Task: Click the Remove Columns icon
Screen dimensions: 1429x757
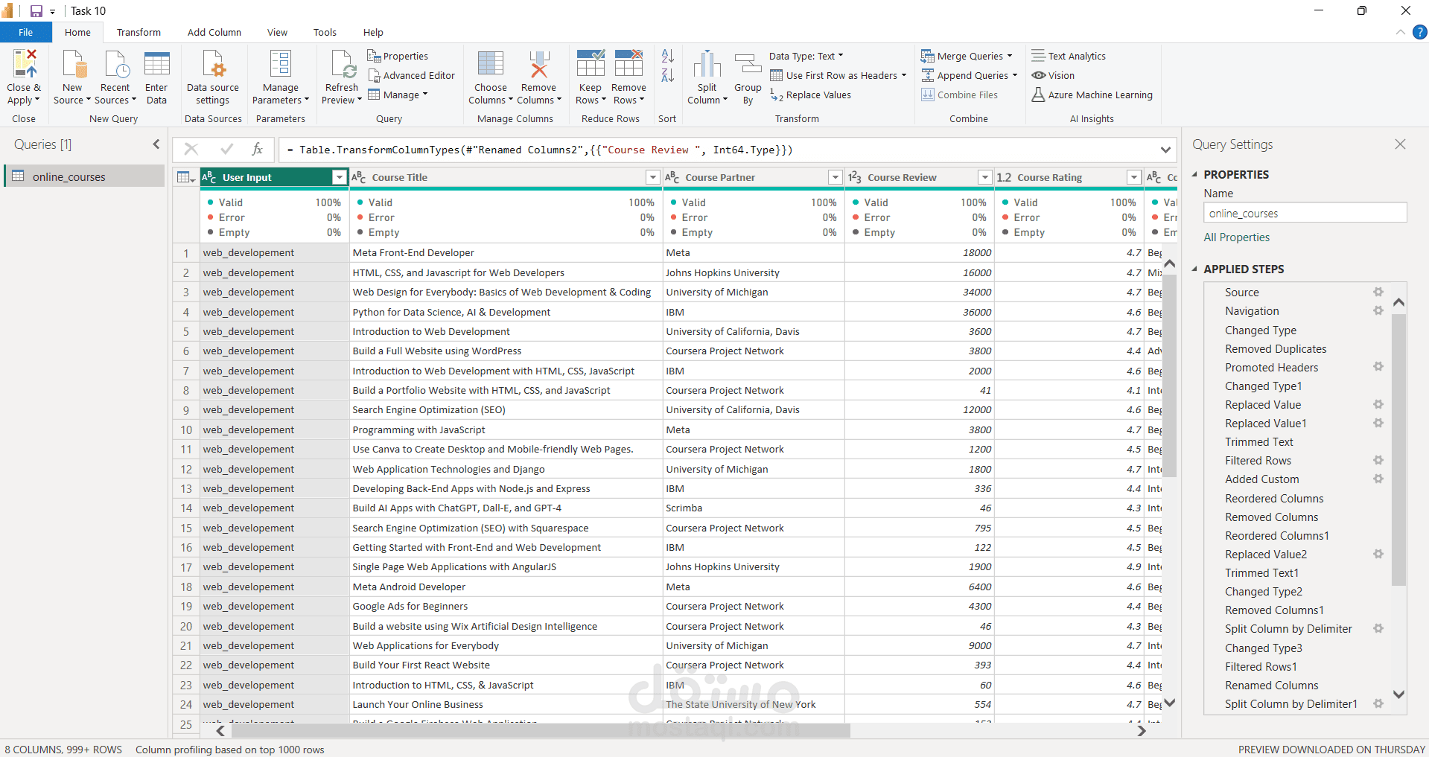Action: 538,65
